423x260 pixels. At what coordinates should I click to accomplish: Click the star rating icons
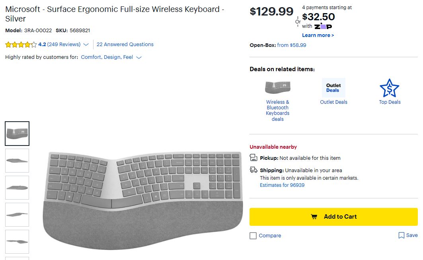(21, 45)
